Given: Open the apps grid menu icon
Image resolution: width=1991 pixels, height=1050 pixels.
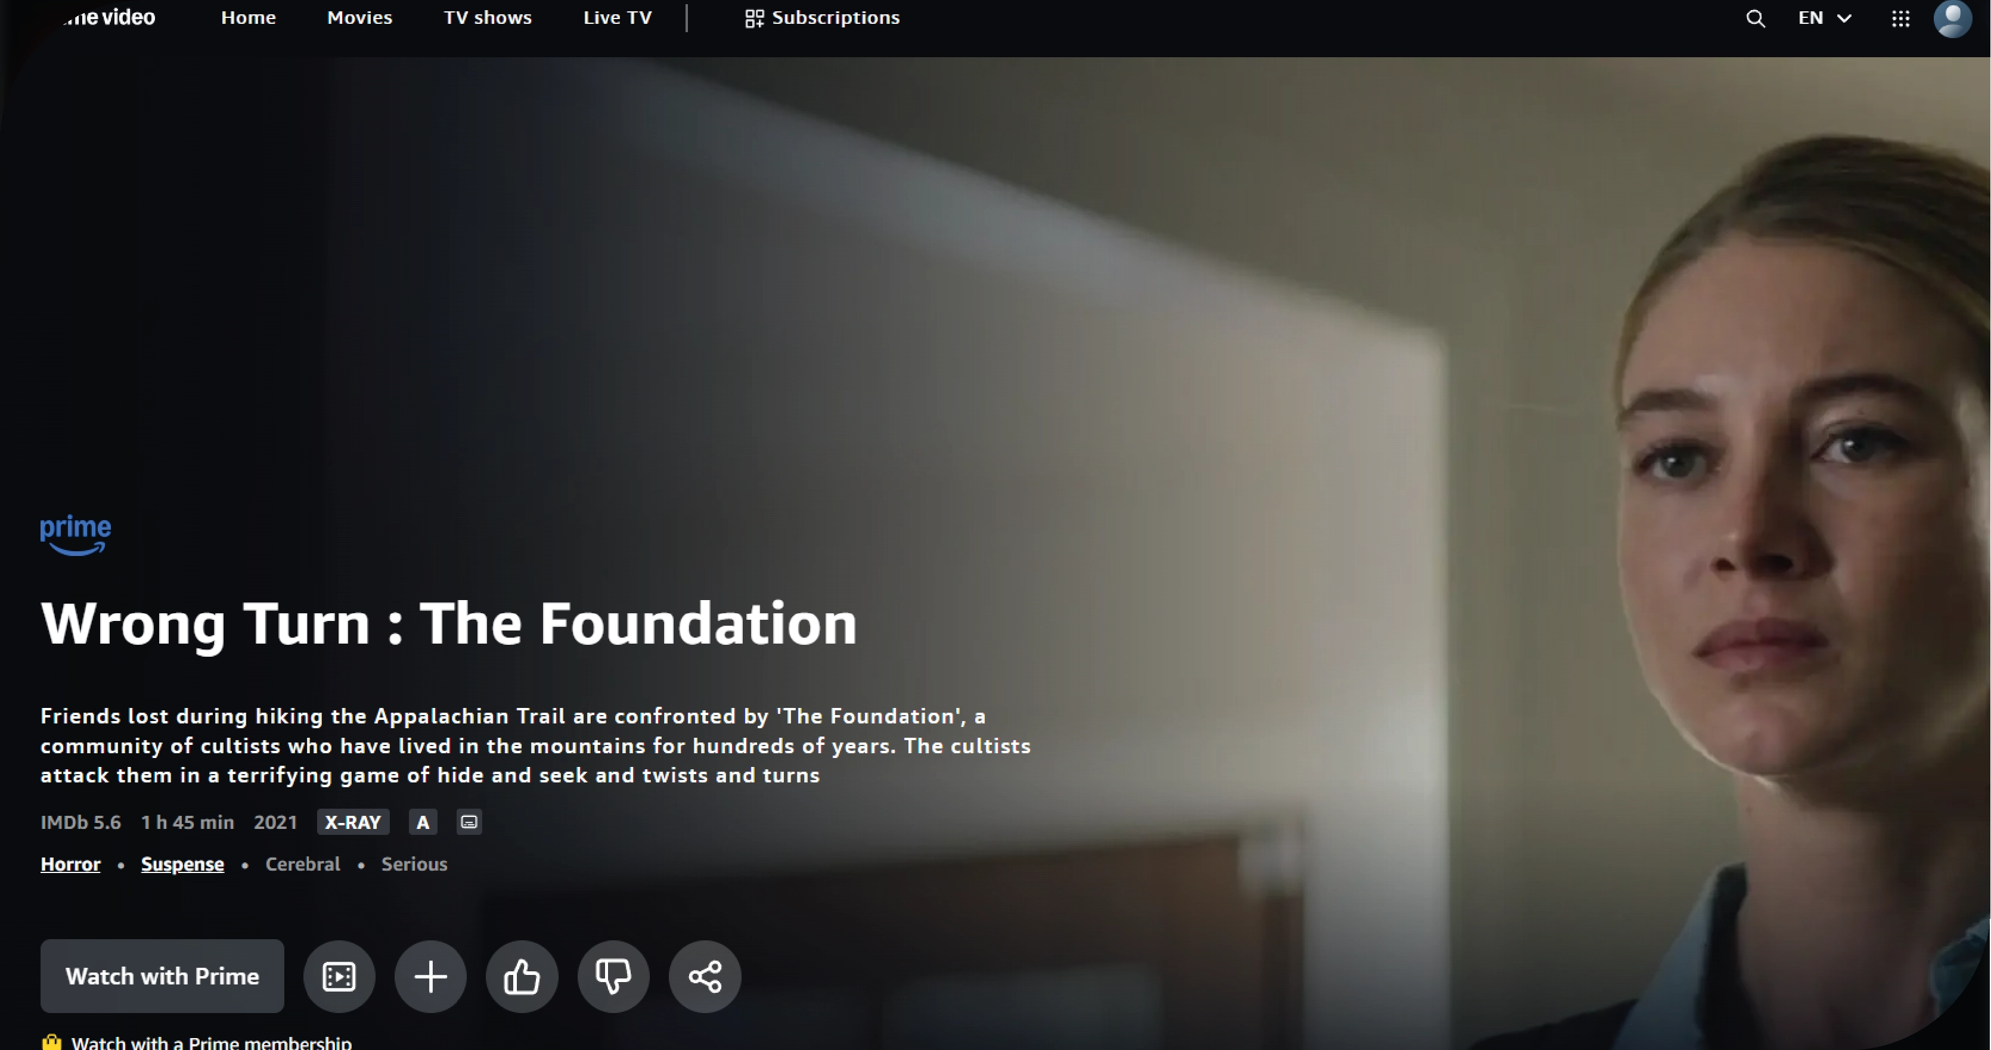Looking at the screenshot, I should [1900, 18].
